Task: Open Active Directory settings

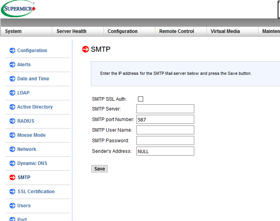Action: pyautogui.click(x=35, y=107)
